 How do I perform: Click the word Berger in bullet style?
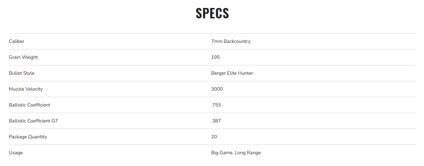218,73
